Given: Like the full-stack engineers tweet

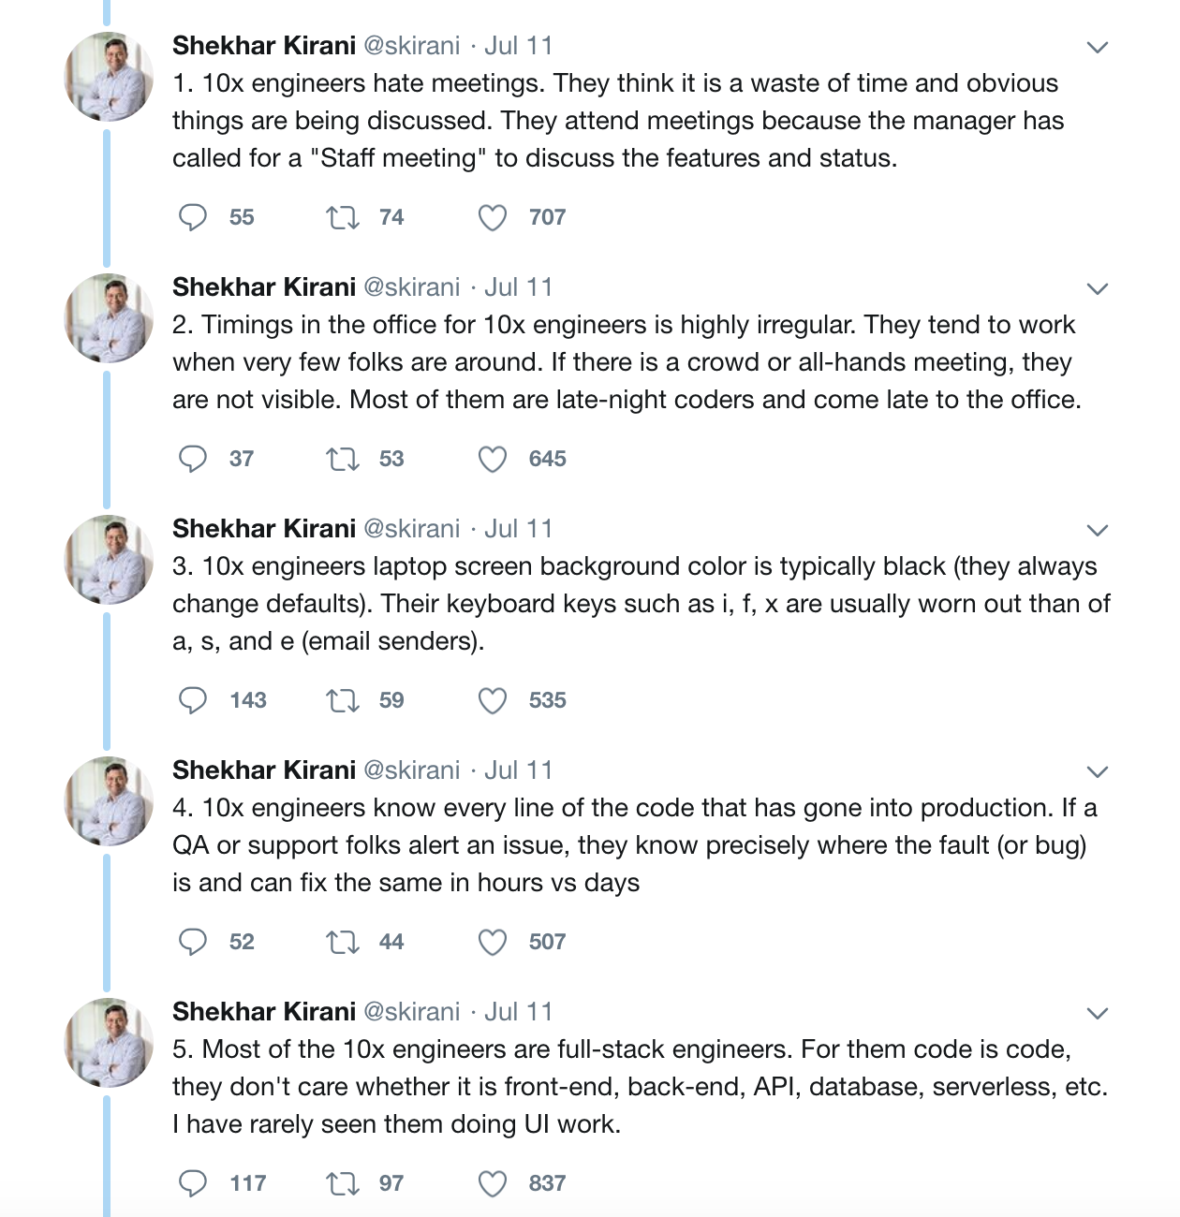Looking at the screenshot, I should tap(493, 1184).
